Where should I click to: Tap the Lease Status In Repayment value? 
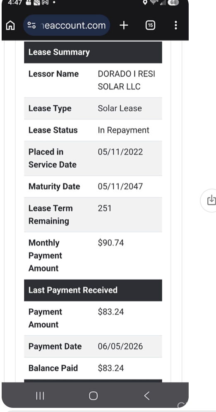[123, 130]
